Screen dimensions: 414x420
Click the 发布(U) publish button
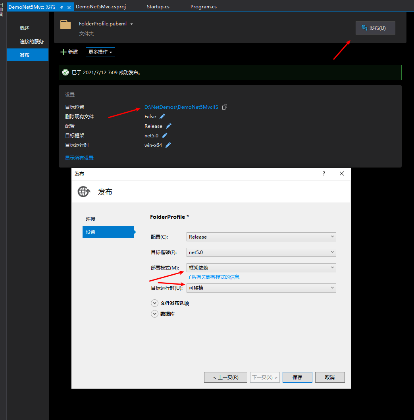(x=375, y=28)
